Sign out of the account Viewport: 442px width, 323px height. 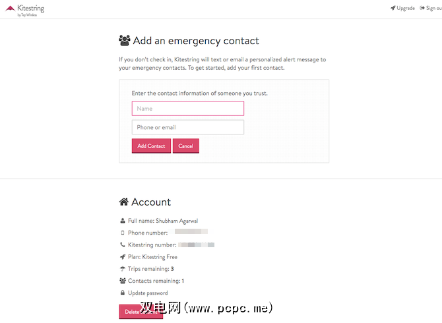[433, 9]
